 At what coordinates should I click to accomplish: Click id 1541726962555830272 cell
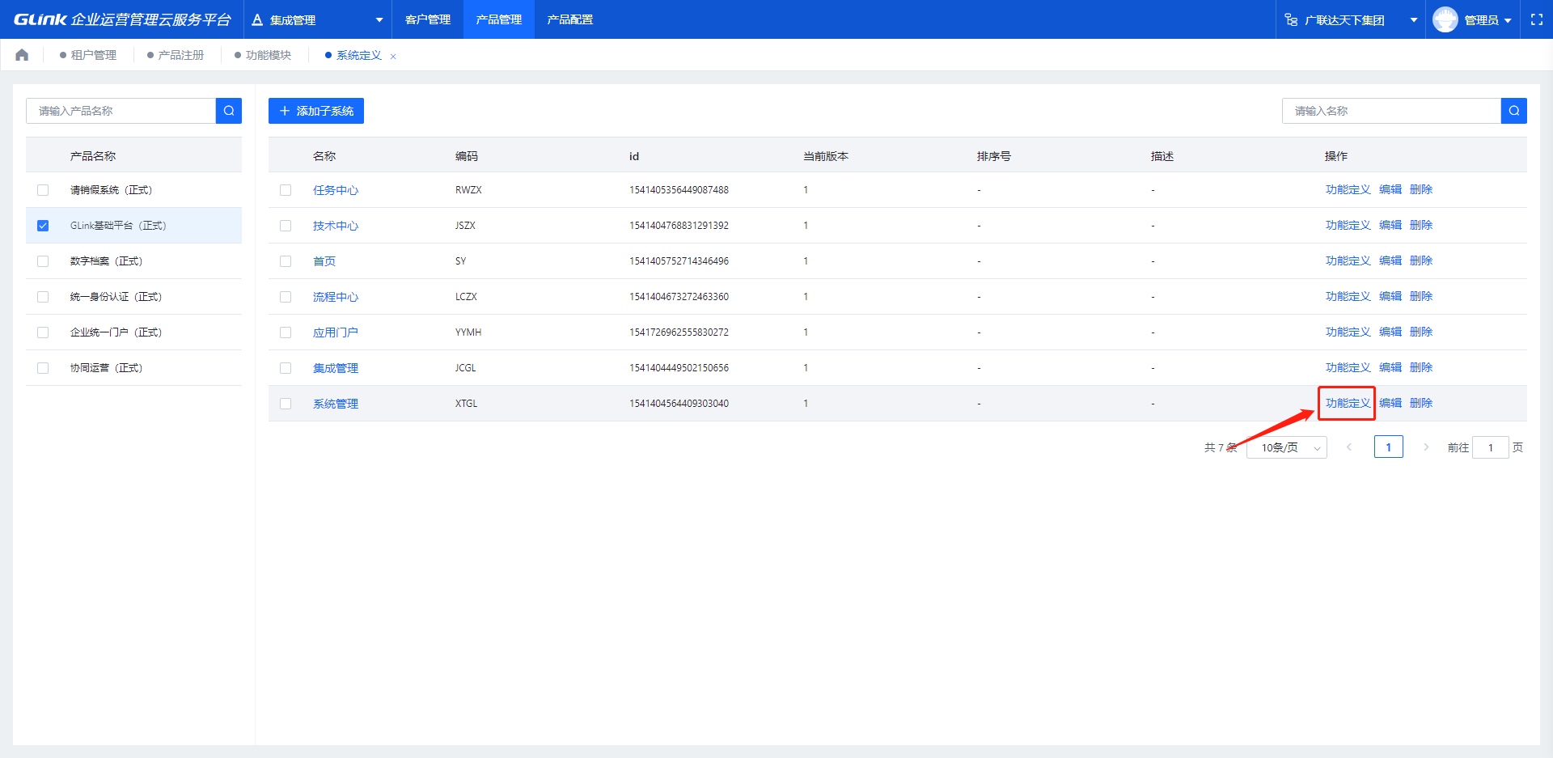pos(679,332)
